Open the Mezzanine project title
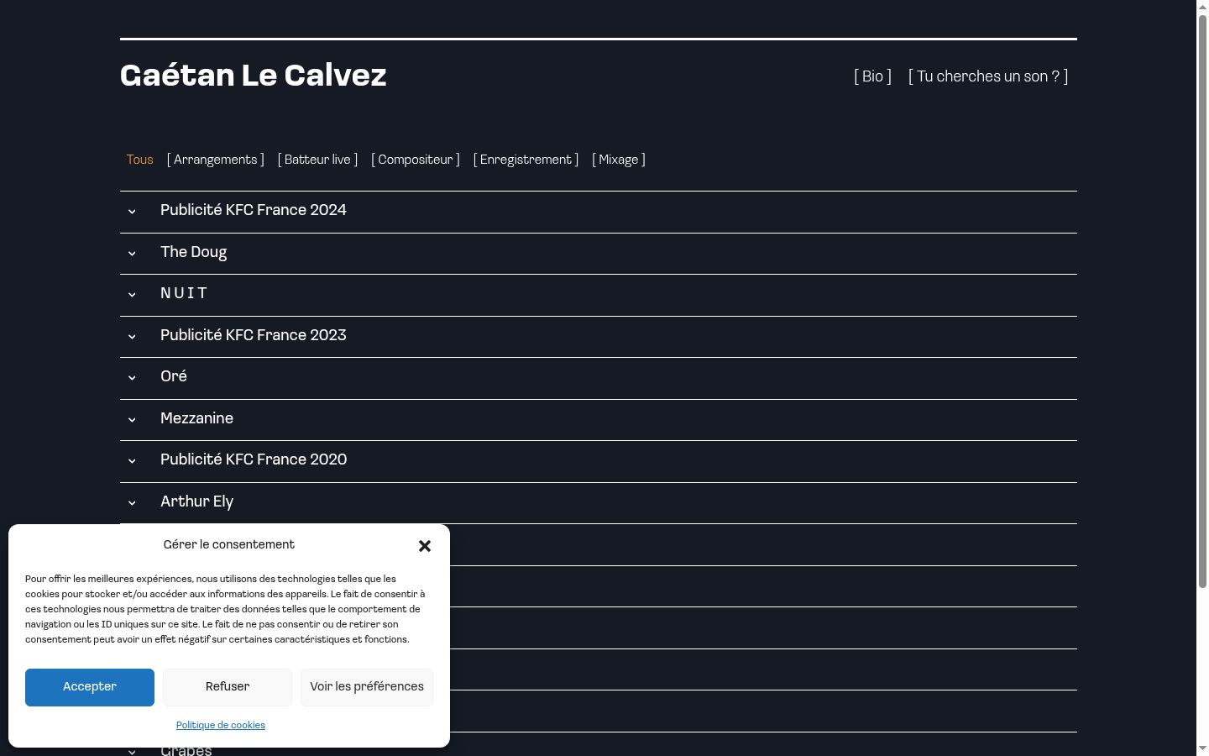The image size is (1209, 756). pyautogui.click(x=197, y=418)
